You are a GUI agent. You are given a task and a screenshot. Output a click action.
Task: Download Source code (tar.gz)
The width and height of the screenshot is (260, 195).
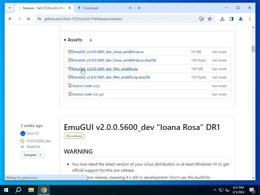88,94
